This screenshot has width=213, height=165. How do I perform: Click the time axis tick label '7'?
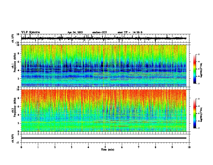139,147
